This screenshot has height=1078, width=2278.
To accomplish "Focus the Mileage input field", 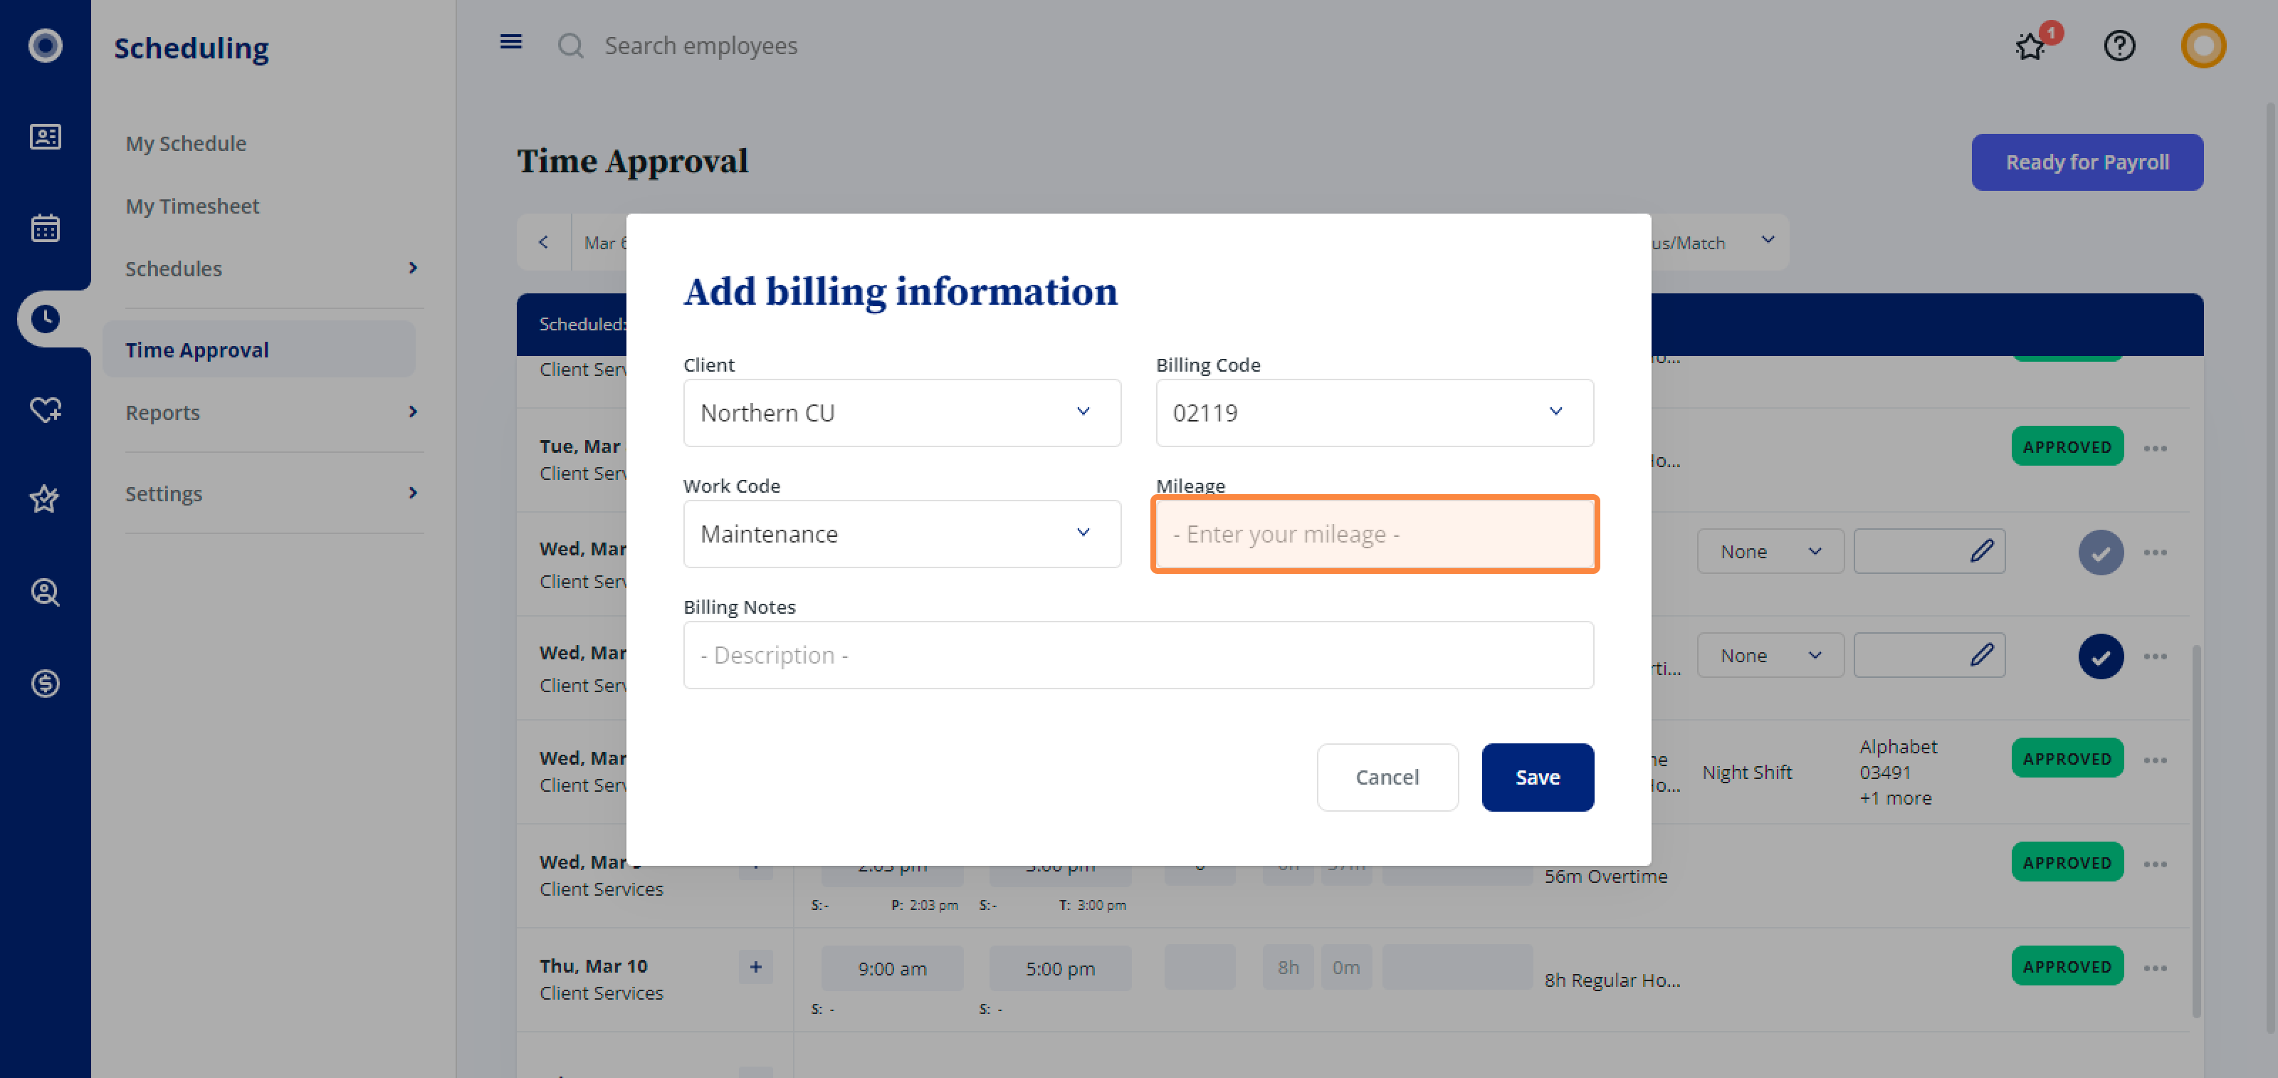I will point(1374,534).
